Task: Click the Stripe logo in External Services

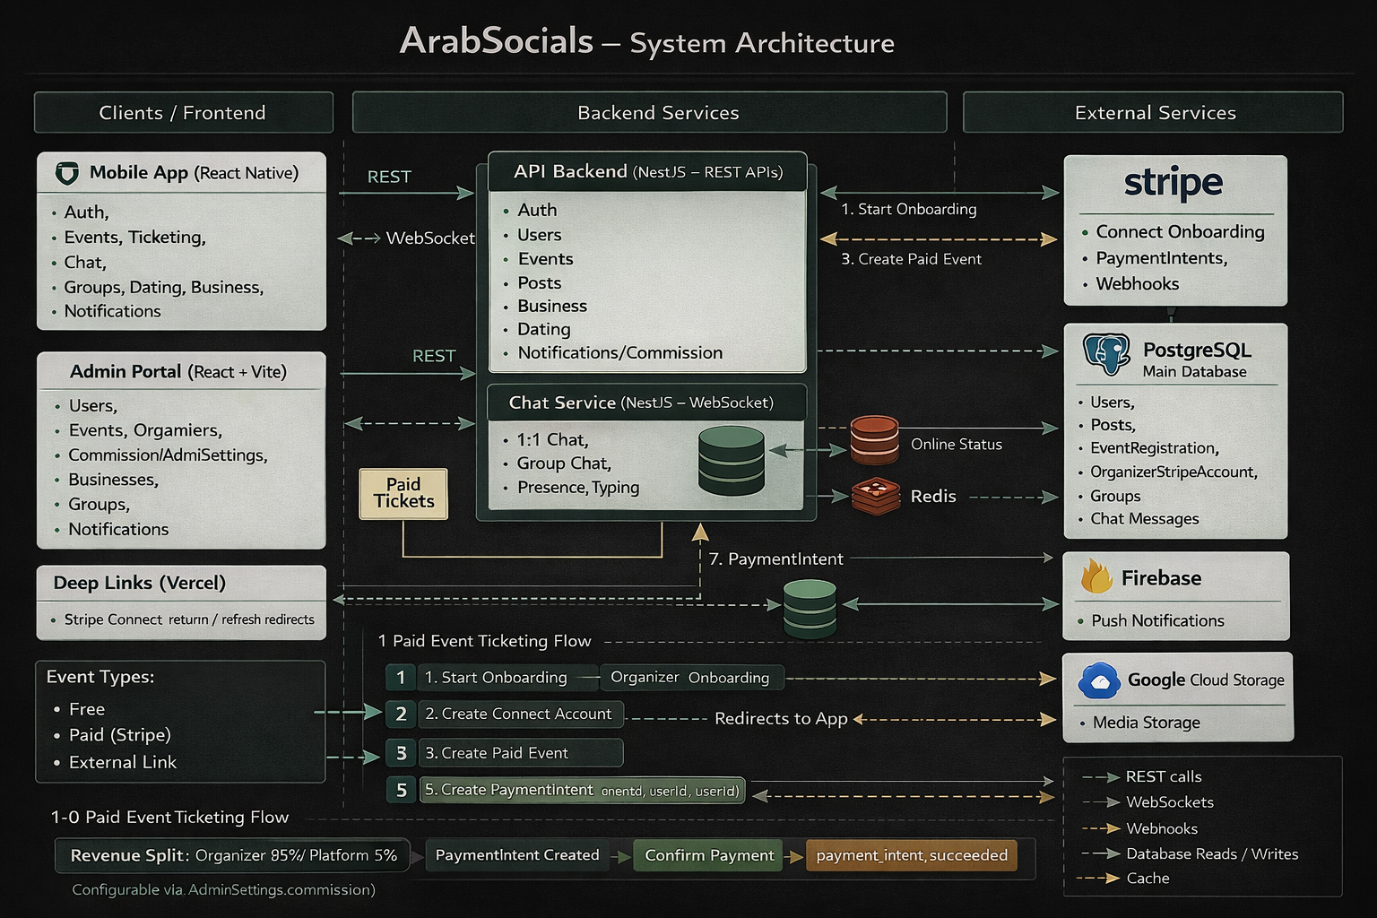Action: pos(1173,183)
